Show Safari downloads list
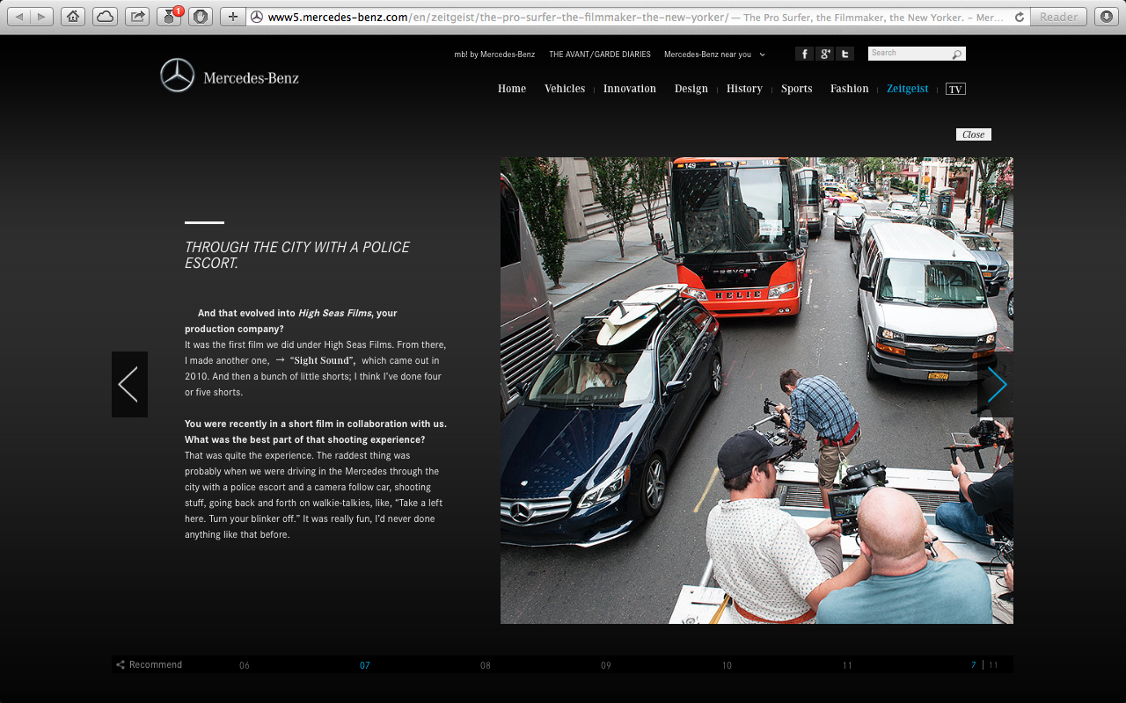The height and width of the screenshot is (703, 1126). tap(1106, 17)
